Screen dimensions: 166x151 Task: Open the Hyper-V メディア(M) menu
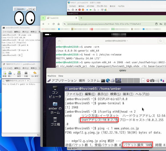(90, 6)
